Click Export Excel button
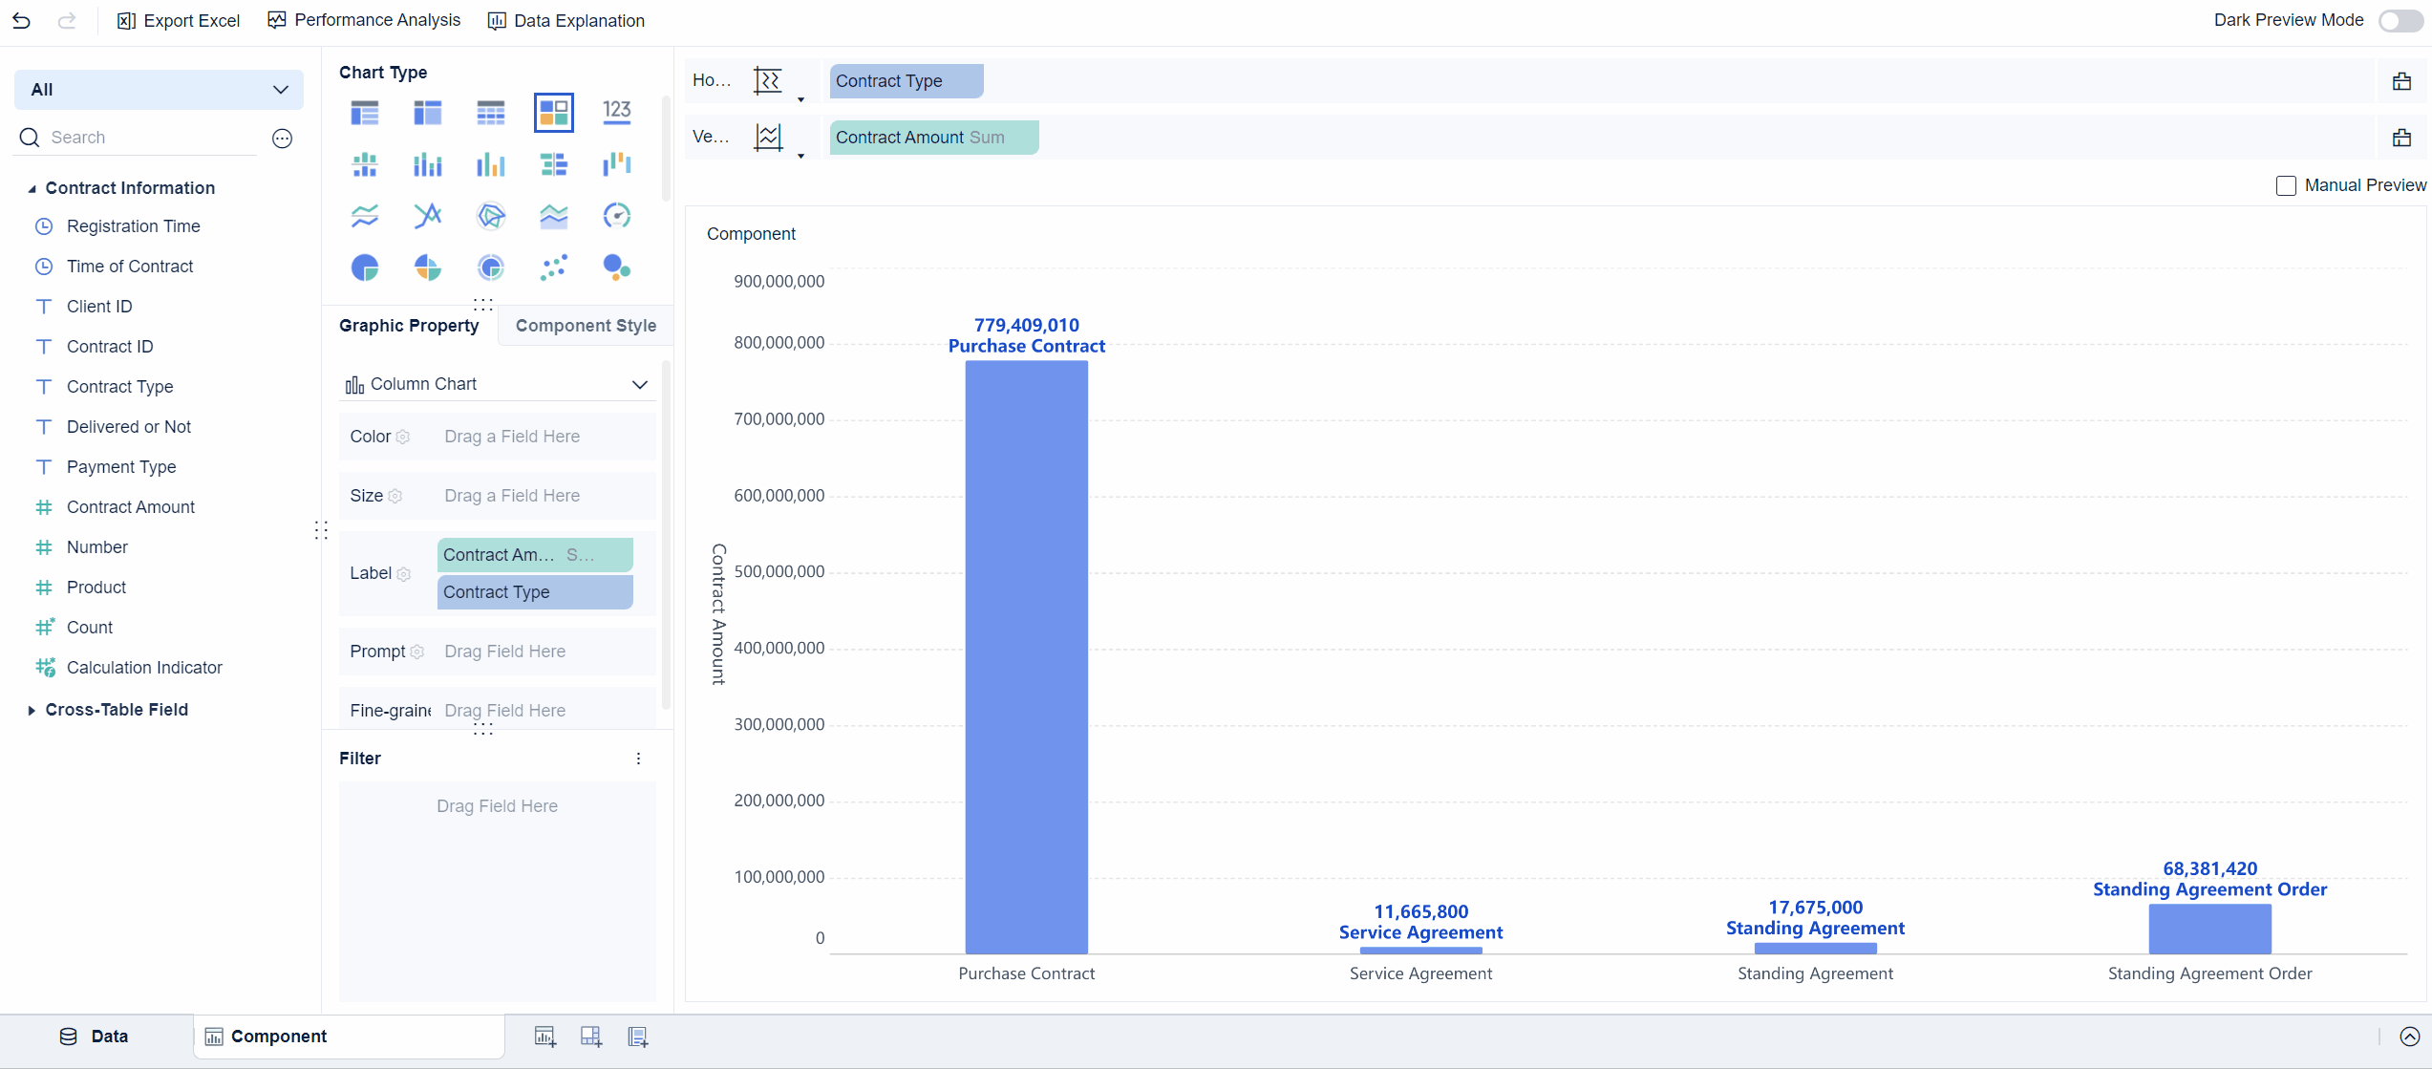2432x1069 pixels. point(179,20)
